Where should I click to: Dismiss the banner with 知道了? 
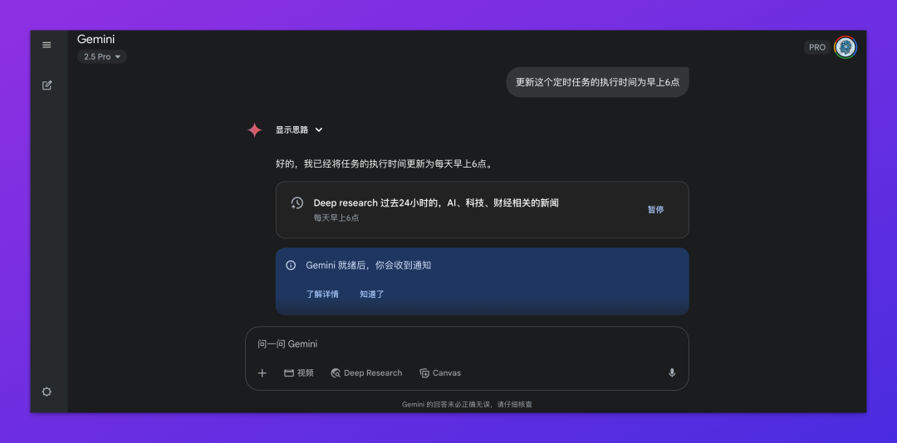pos(372,294)
